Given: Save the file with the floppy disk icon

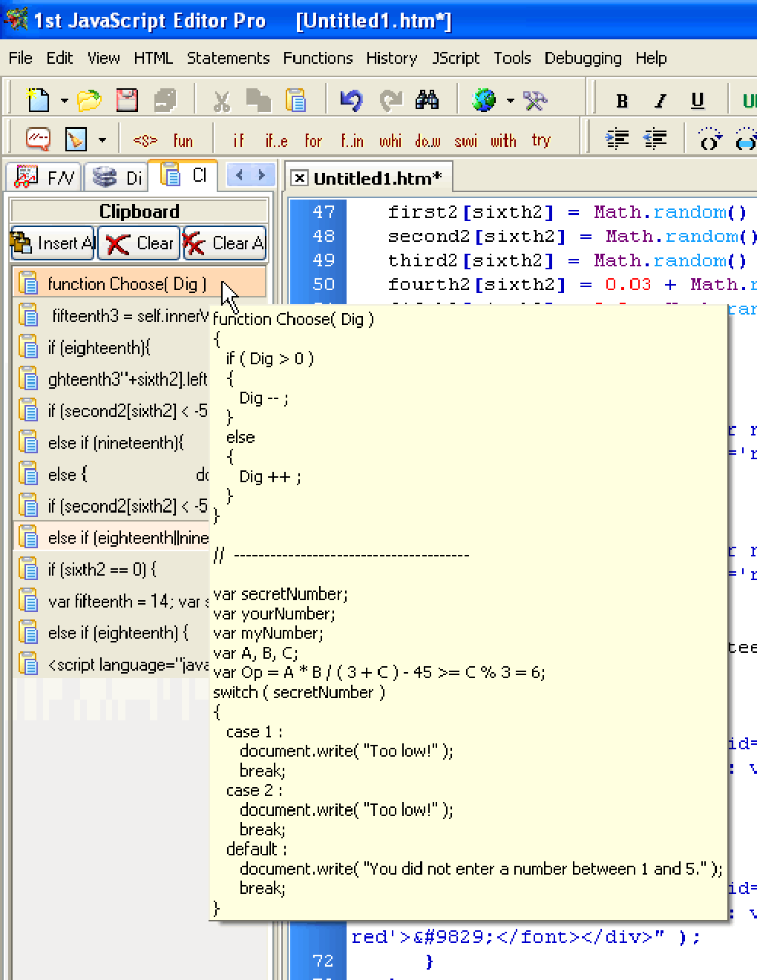Looking at the screenshot, I should pyautogui.click(x=127, y=100).
